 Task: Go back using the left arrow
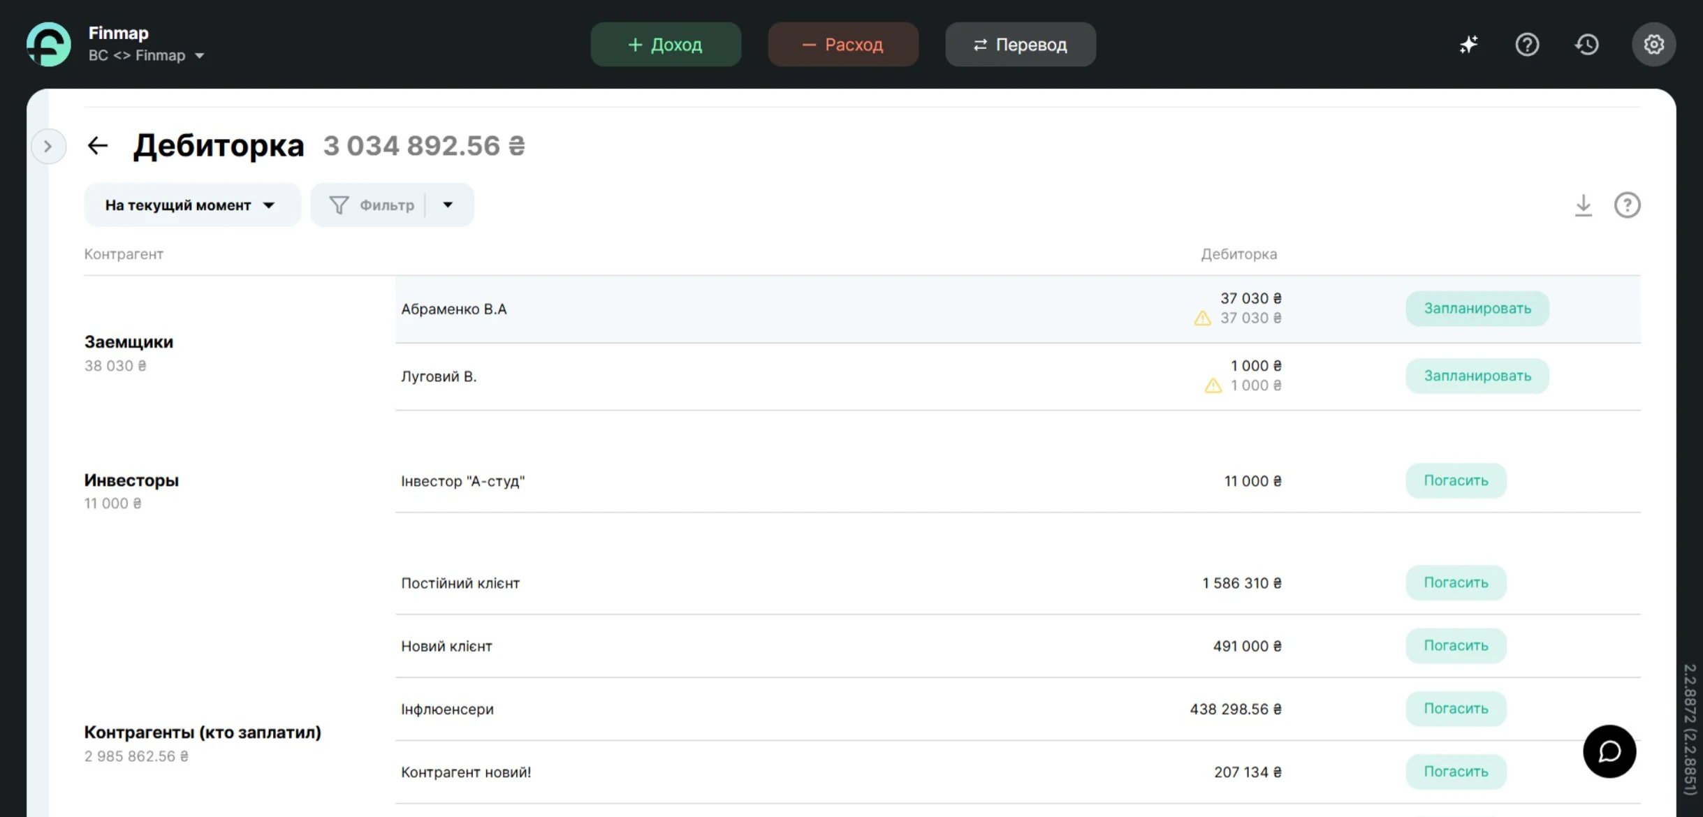97,145
